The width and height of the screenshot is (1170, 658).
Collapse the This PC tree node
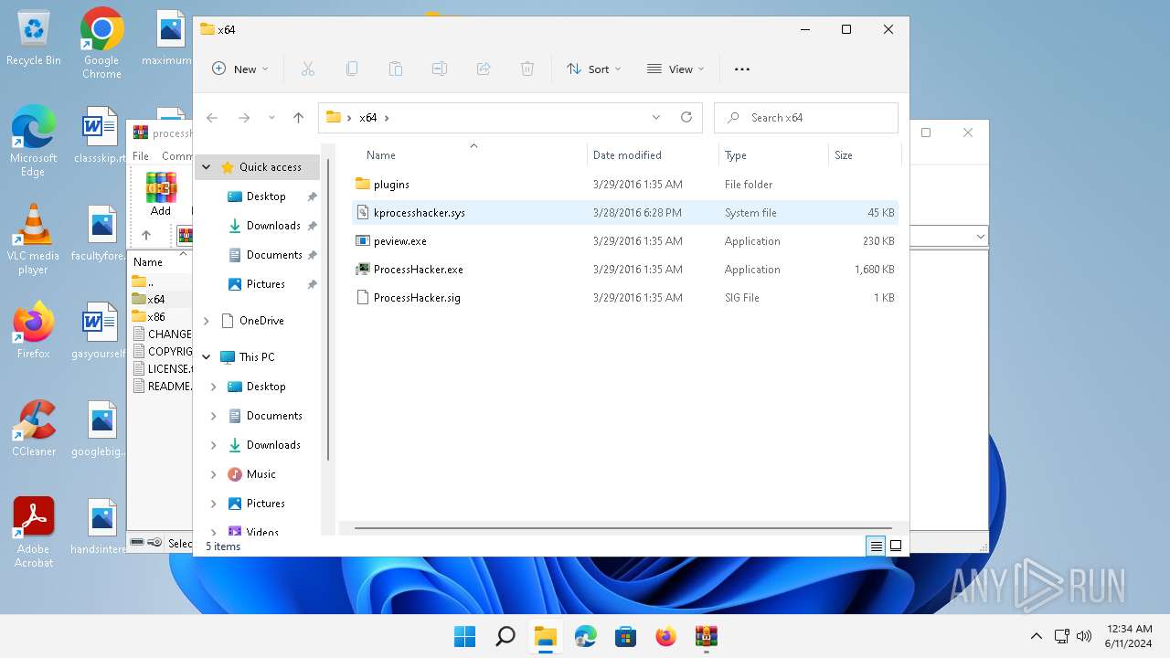[x=207, y=357]
